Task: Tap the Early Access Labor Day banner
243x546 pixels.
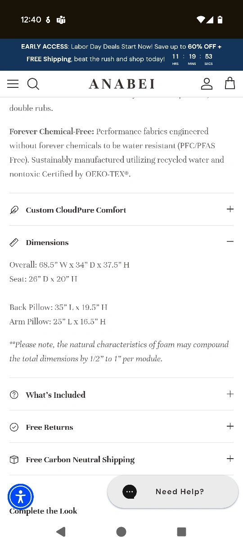Action: tap(121, 55)
